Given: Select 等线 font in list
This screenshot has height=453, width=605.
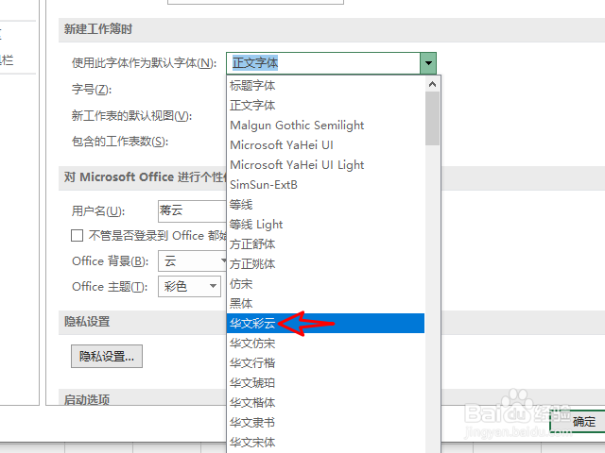Looking at the screenshot, I should 325,205.
